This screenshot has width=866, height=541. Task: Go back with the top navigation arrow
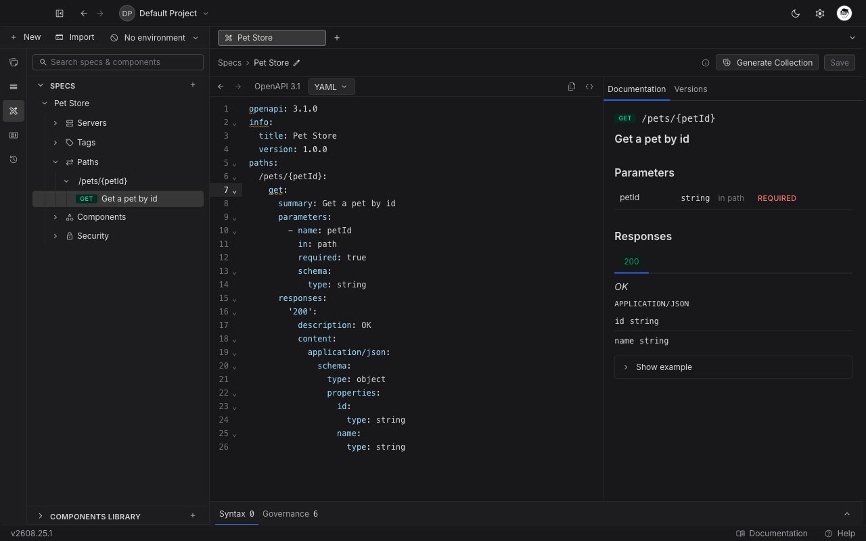[x=84, y=14]
